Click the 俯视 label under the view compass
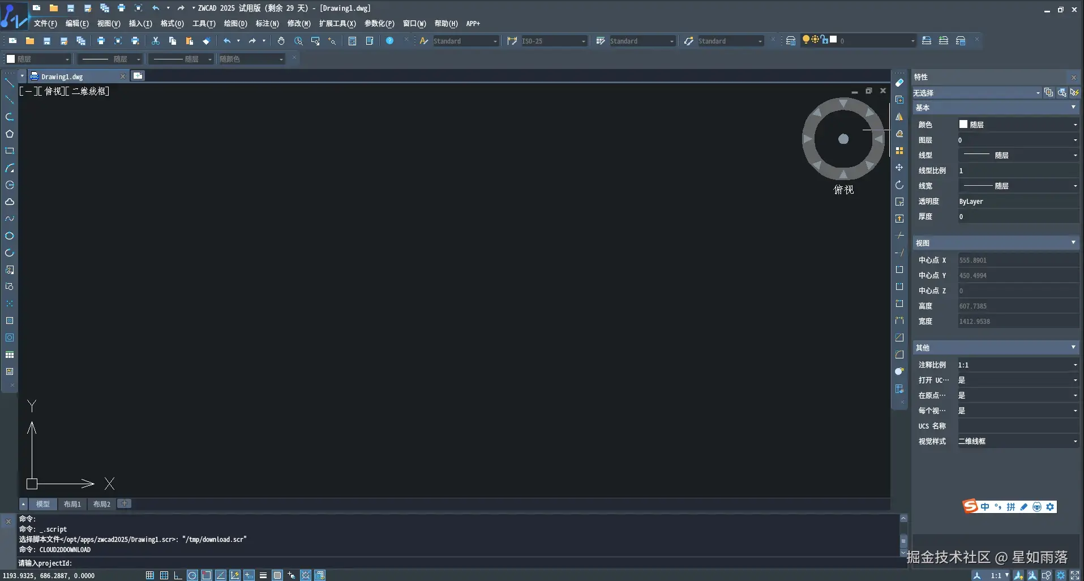The height and width of the screenshot is (581, 1084). tap(843, 190)
